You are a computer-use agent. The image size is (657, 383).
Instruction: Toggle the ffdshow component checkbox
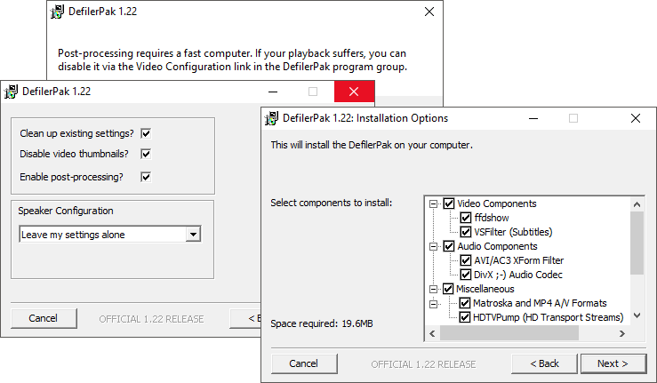pyautogui.click(x=466, y=218)
